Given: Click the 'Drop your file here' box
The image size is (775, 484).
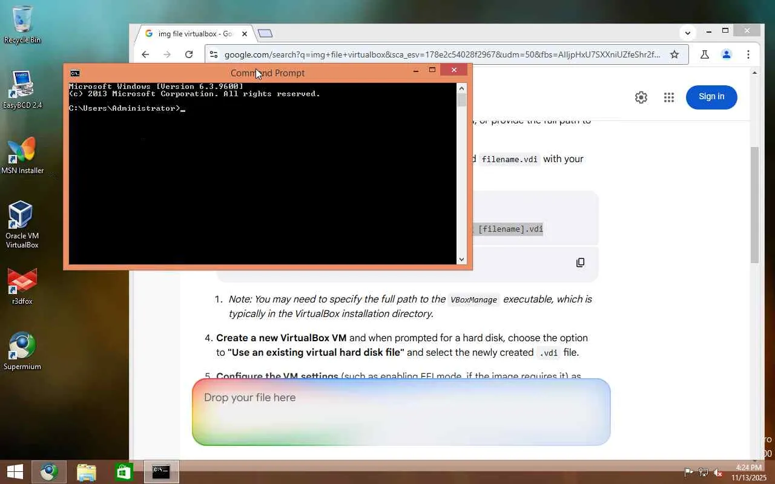Looking at the screenshot, I should point(401,412).
